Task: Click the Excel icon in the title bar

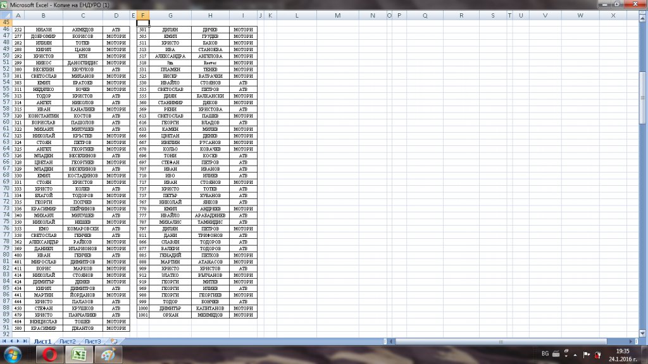Action: 4,5
